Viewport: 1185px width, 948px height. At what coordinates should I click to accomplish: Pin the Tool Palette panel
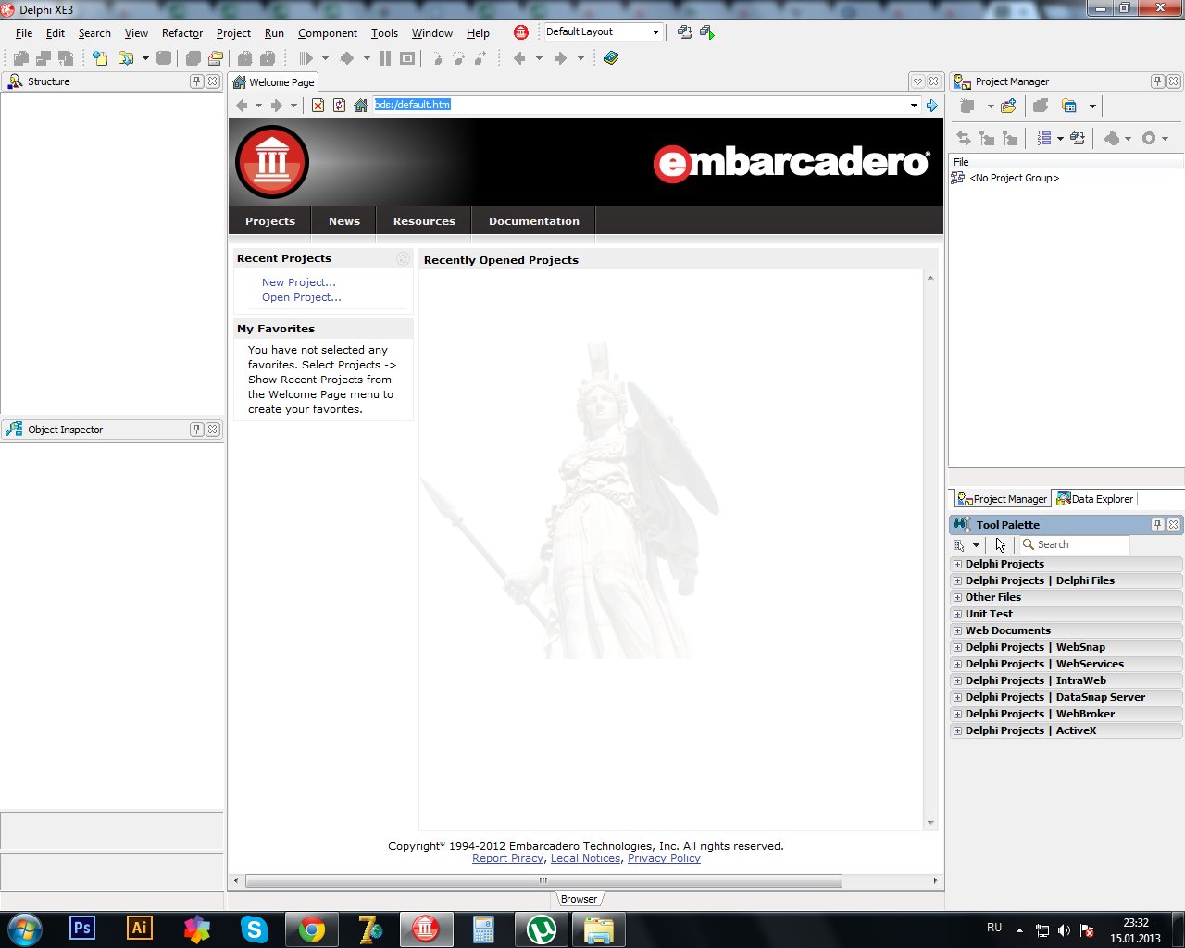click(x=1158, y=525)
